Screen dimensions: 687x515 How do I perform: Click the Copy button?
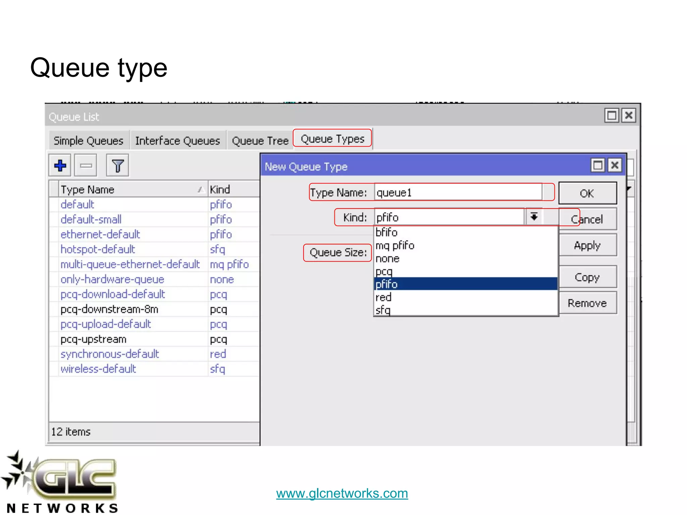(x=587, y=277)
